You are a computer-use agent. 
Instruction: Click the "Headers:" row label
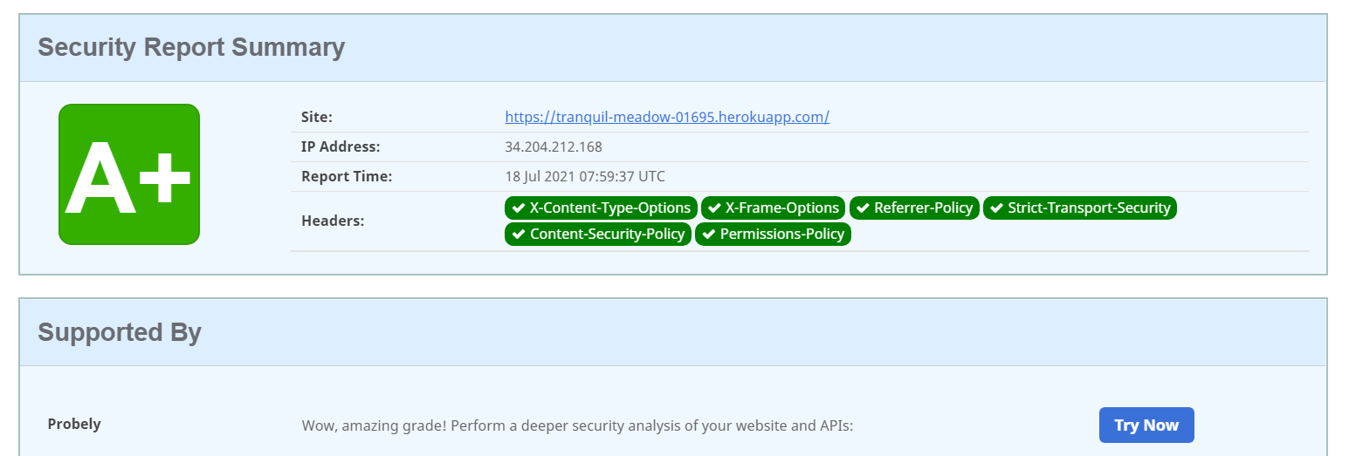point(333,221)
